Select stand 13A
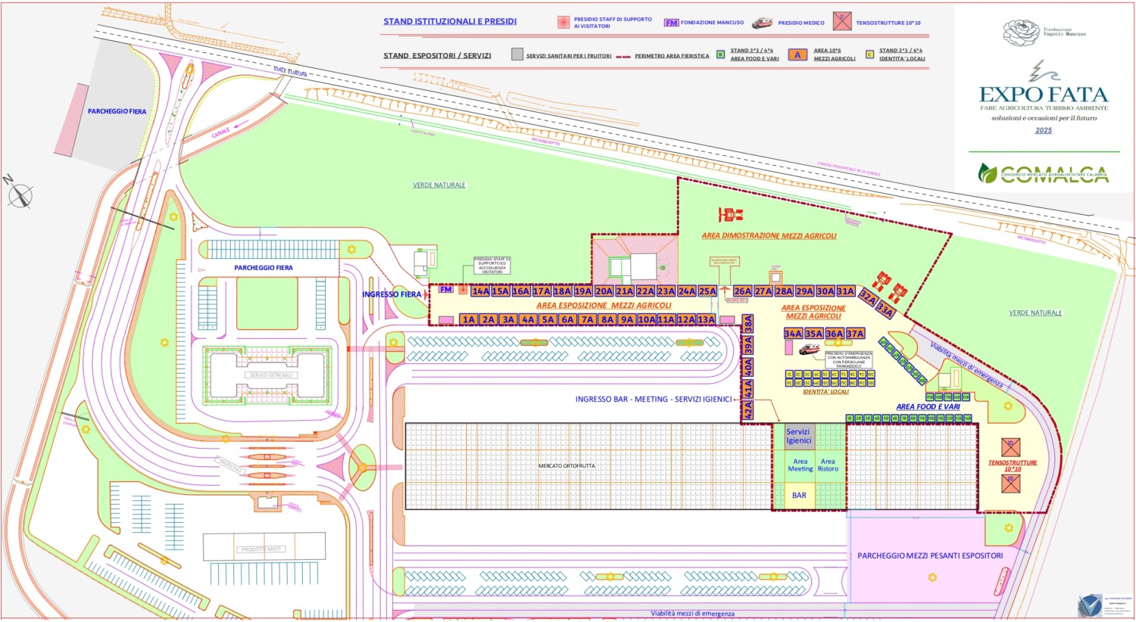The width and height of the screenshot is (1136, 622). 706,320
